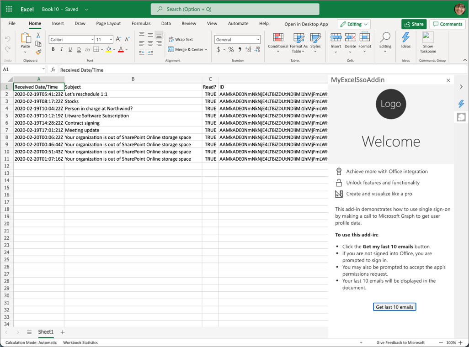
Task: Decrease font size with shrink-font icon
Action: coord(128,39)
